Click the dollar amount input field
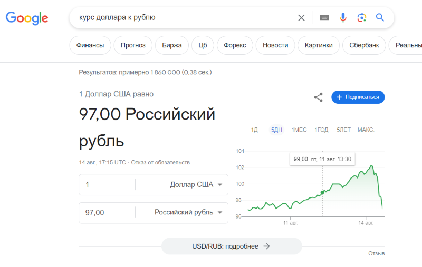The width and height of the screenshot is (422, 267). pyautogui.click(x=107, y=184)
